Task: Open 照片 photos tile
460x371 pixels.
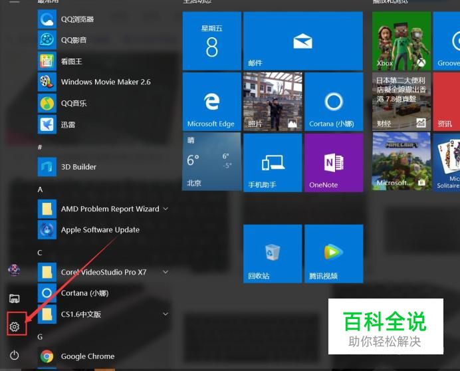Action: click(x=273, y=102)
